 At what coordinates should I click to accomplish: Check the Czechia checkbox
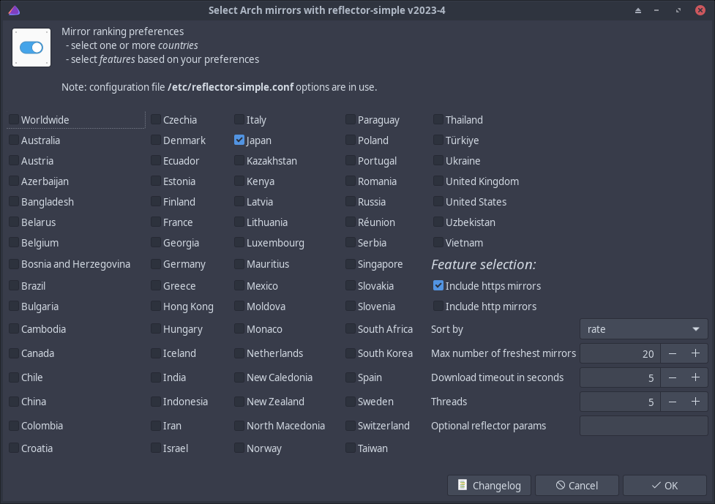pos(156,119)
